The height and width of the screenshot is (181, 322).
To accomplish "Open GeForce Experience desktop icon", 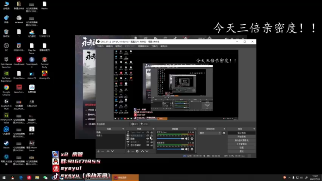I will (x=6, y=76).
